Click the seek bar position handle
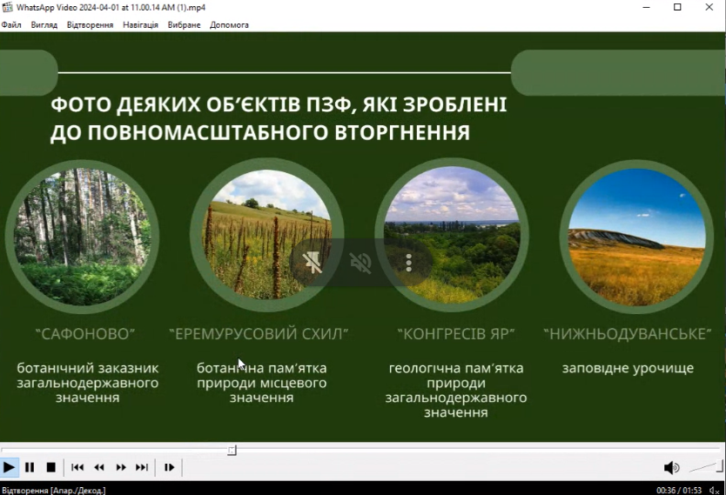Screen dimensions: 726x495 (x=232, y=451)
